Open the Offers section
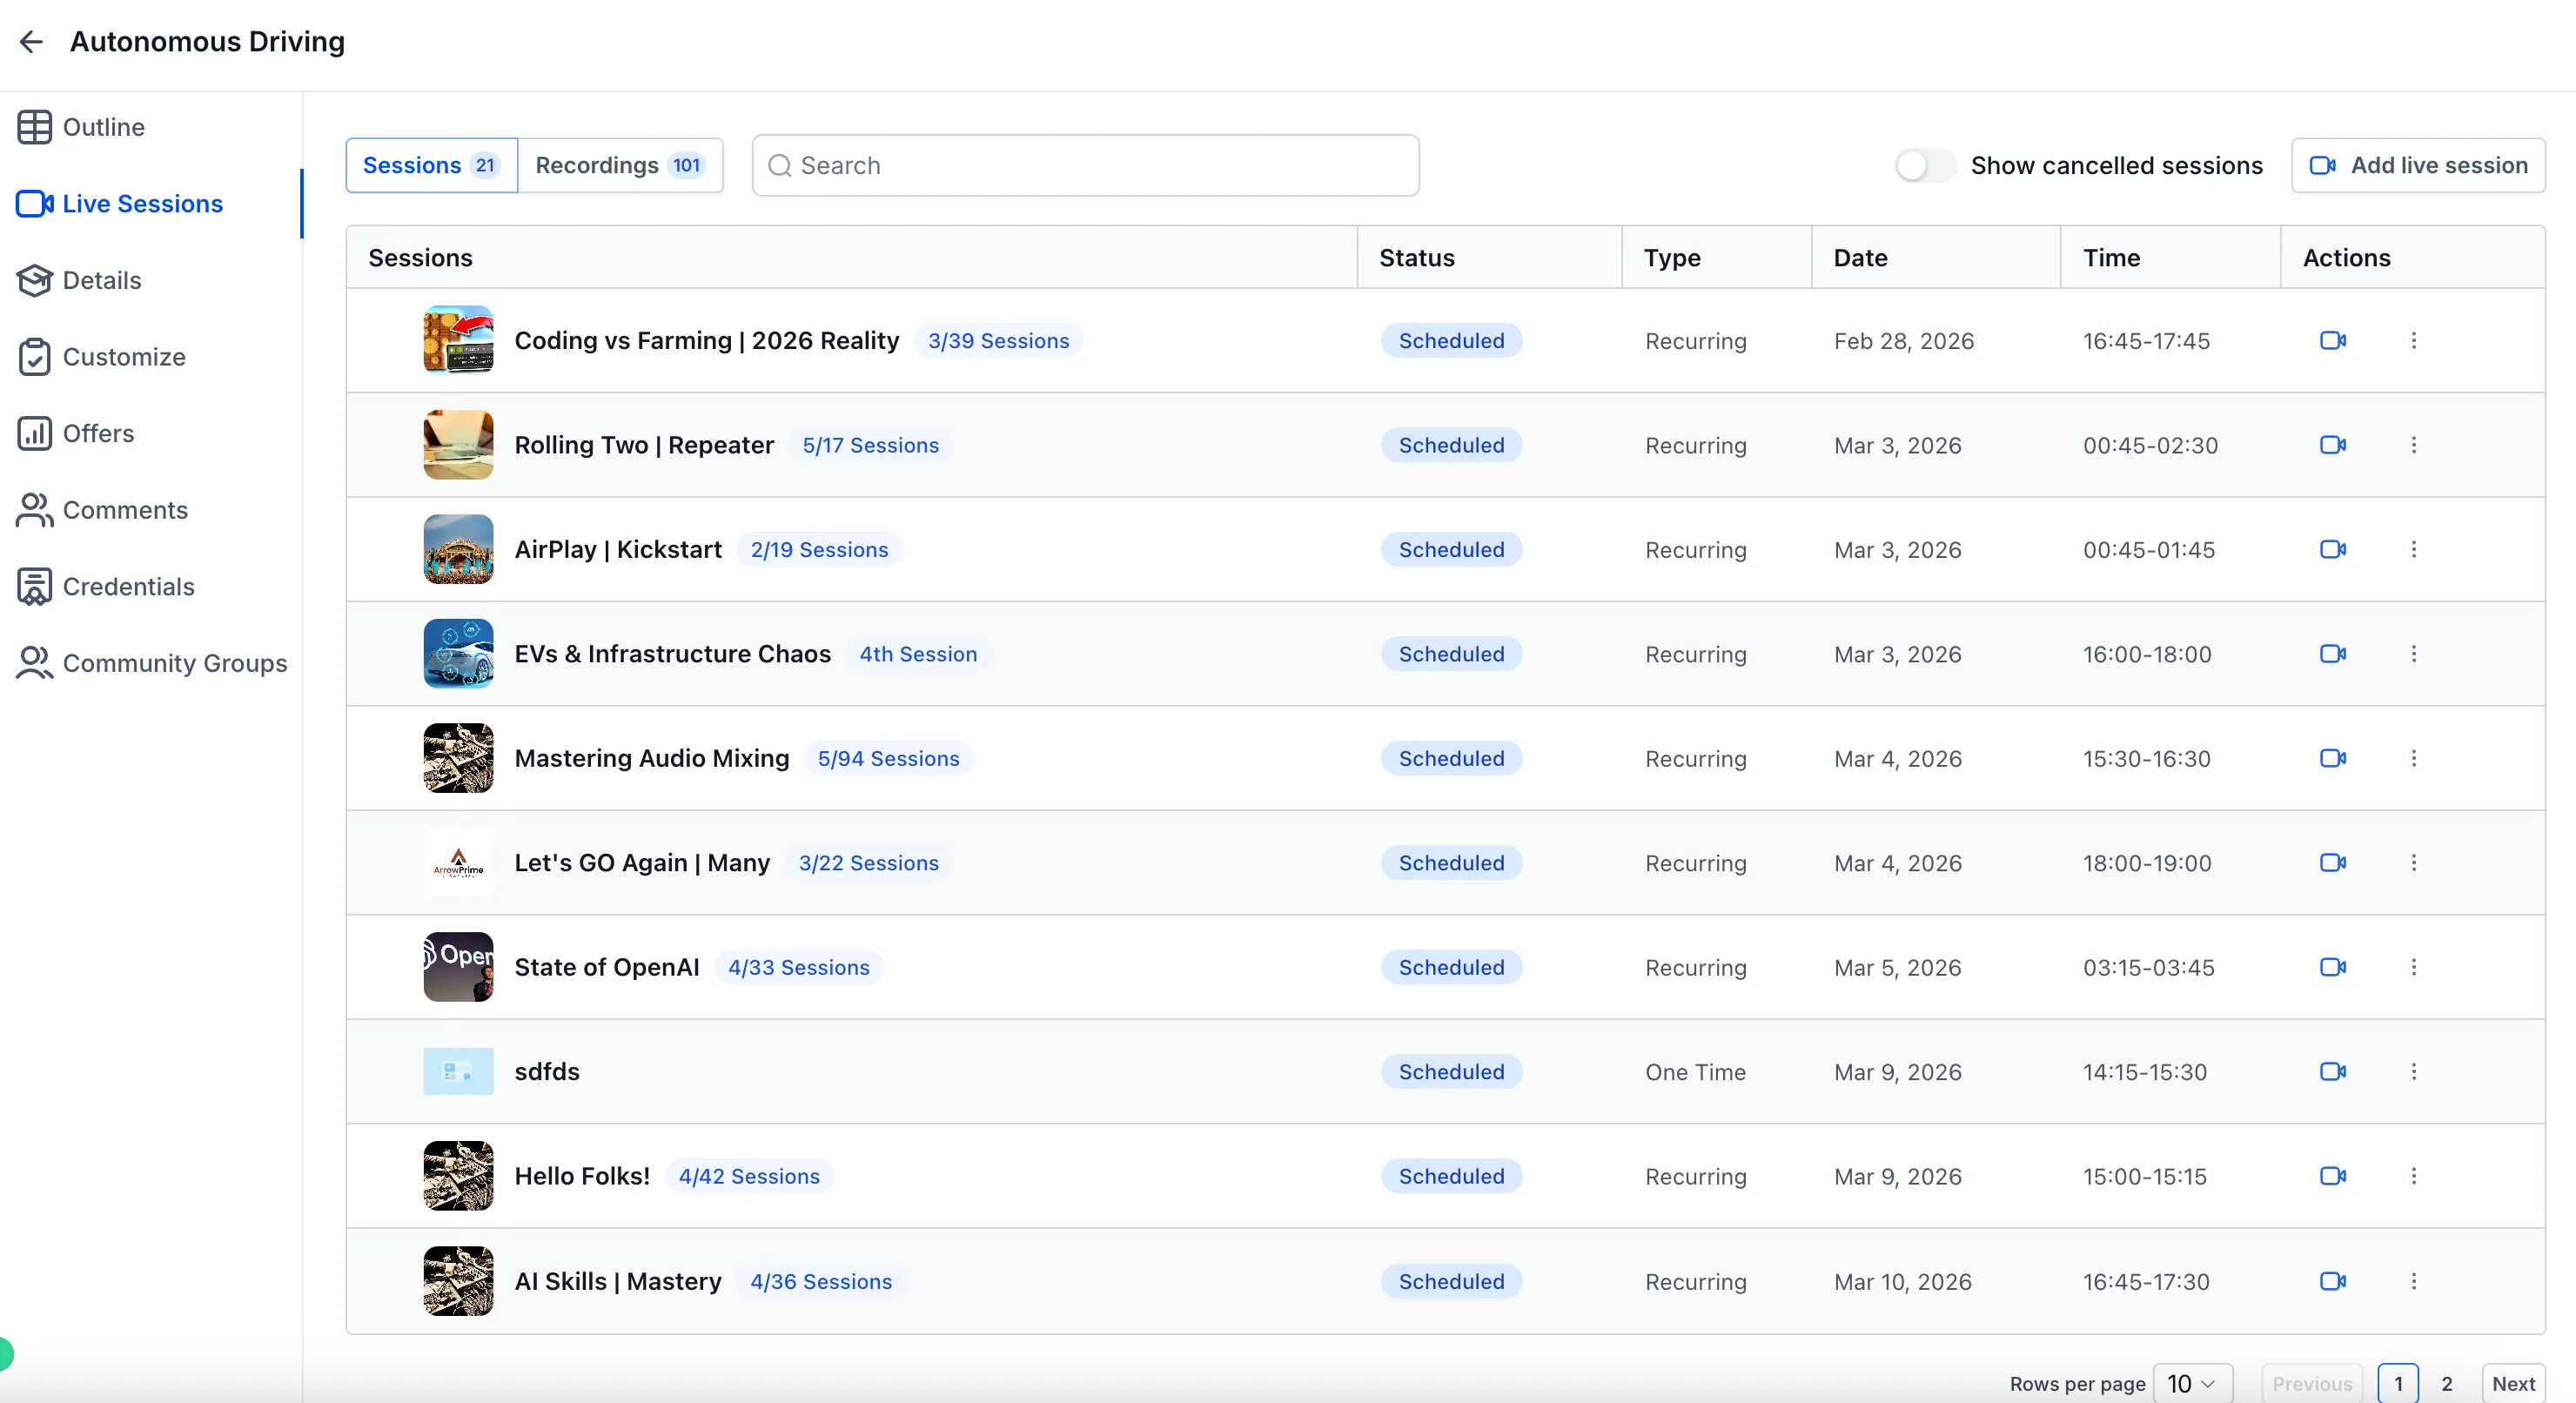 98,433
